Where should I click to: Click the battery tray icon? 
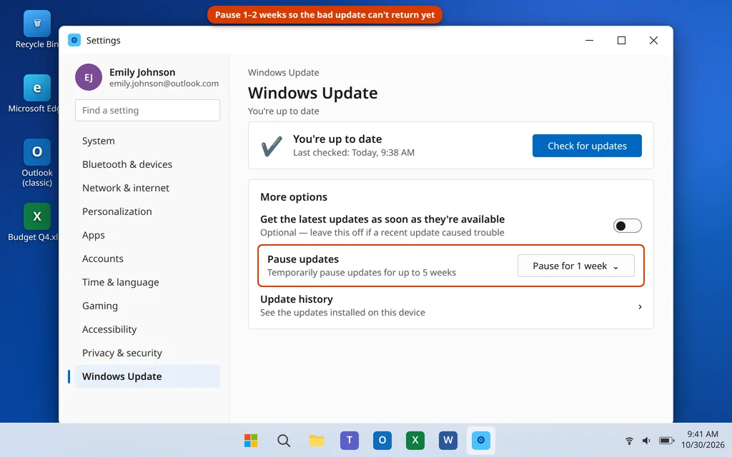click(666, 440)
